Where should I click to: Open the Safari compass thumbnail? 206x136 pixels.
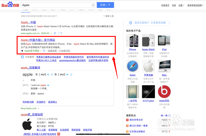[132, 66]
